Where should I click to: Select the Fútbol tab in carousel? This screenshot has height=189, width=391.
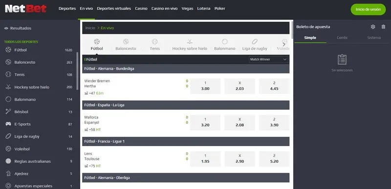click(97, 44)
